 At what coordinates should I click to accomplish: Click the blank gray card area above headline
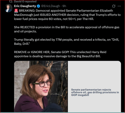(x=94, y=74)
